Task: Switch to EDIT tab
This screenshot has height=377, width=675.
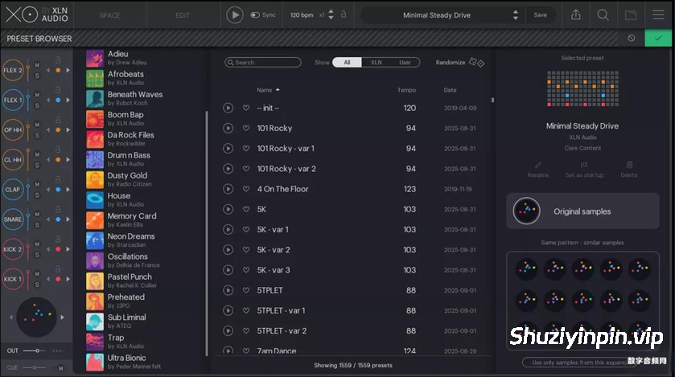Action: (x=183, y=15)
